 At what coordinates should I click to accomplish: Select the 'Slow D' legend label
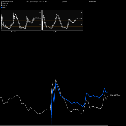tap(5, 4)
